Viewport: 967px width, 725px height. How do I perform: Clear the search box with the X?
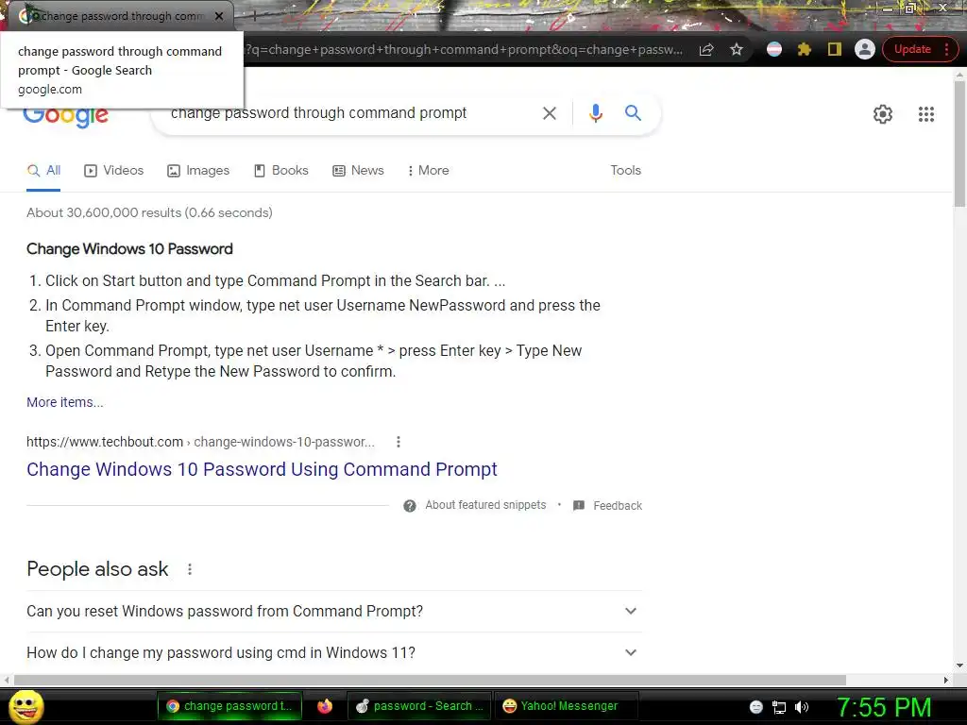coord(549,113)
